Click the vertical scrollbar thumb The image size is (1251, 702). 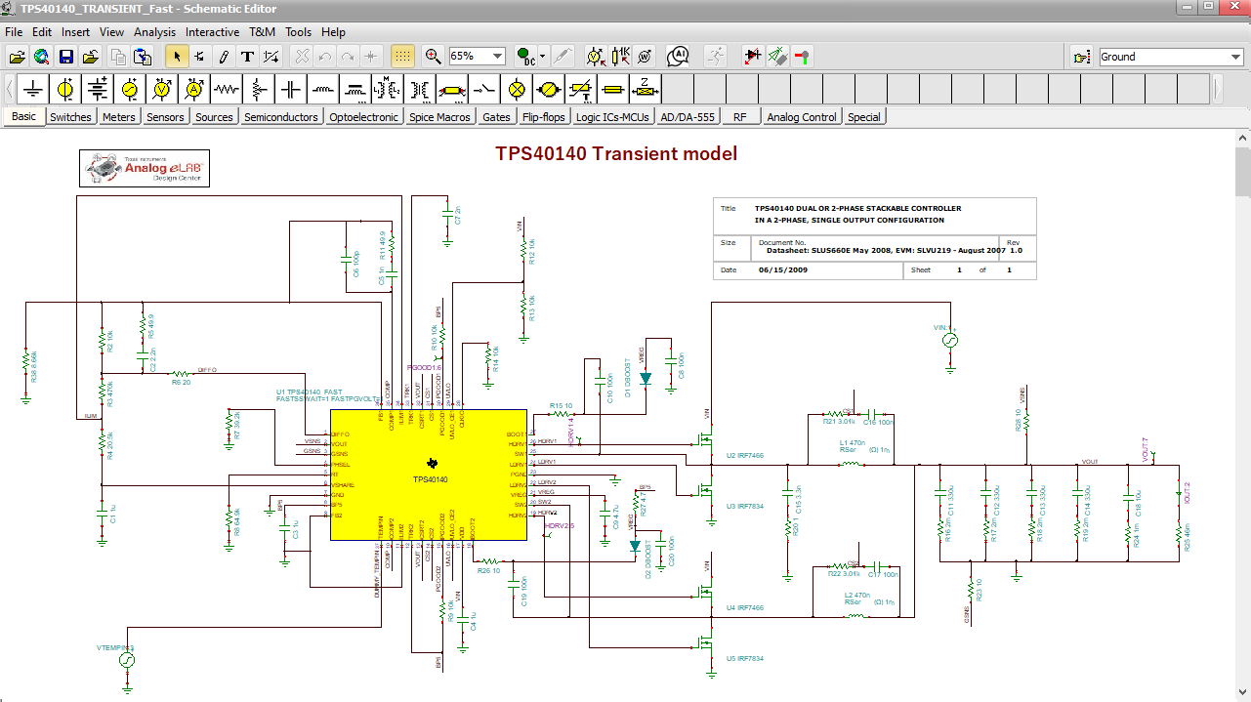pos(1242,174)
